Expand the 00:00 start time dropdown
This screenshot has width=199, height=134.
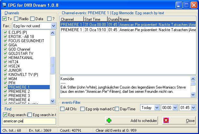click(x=175, y=107)
